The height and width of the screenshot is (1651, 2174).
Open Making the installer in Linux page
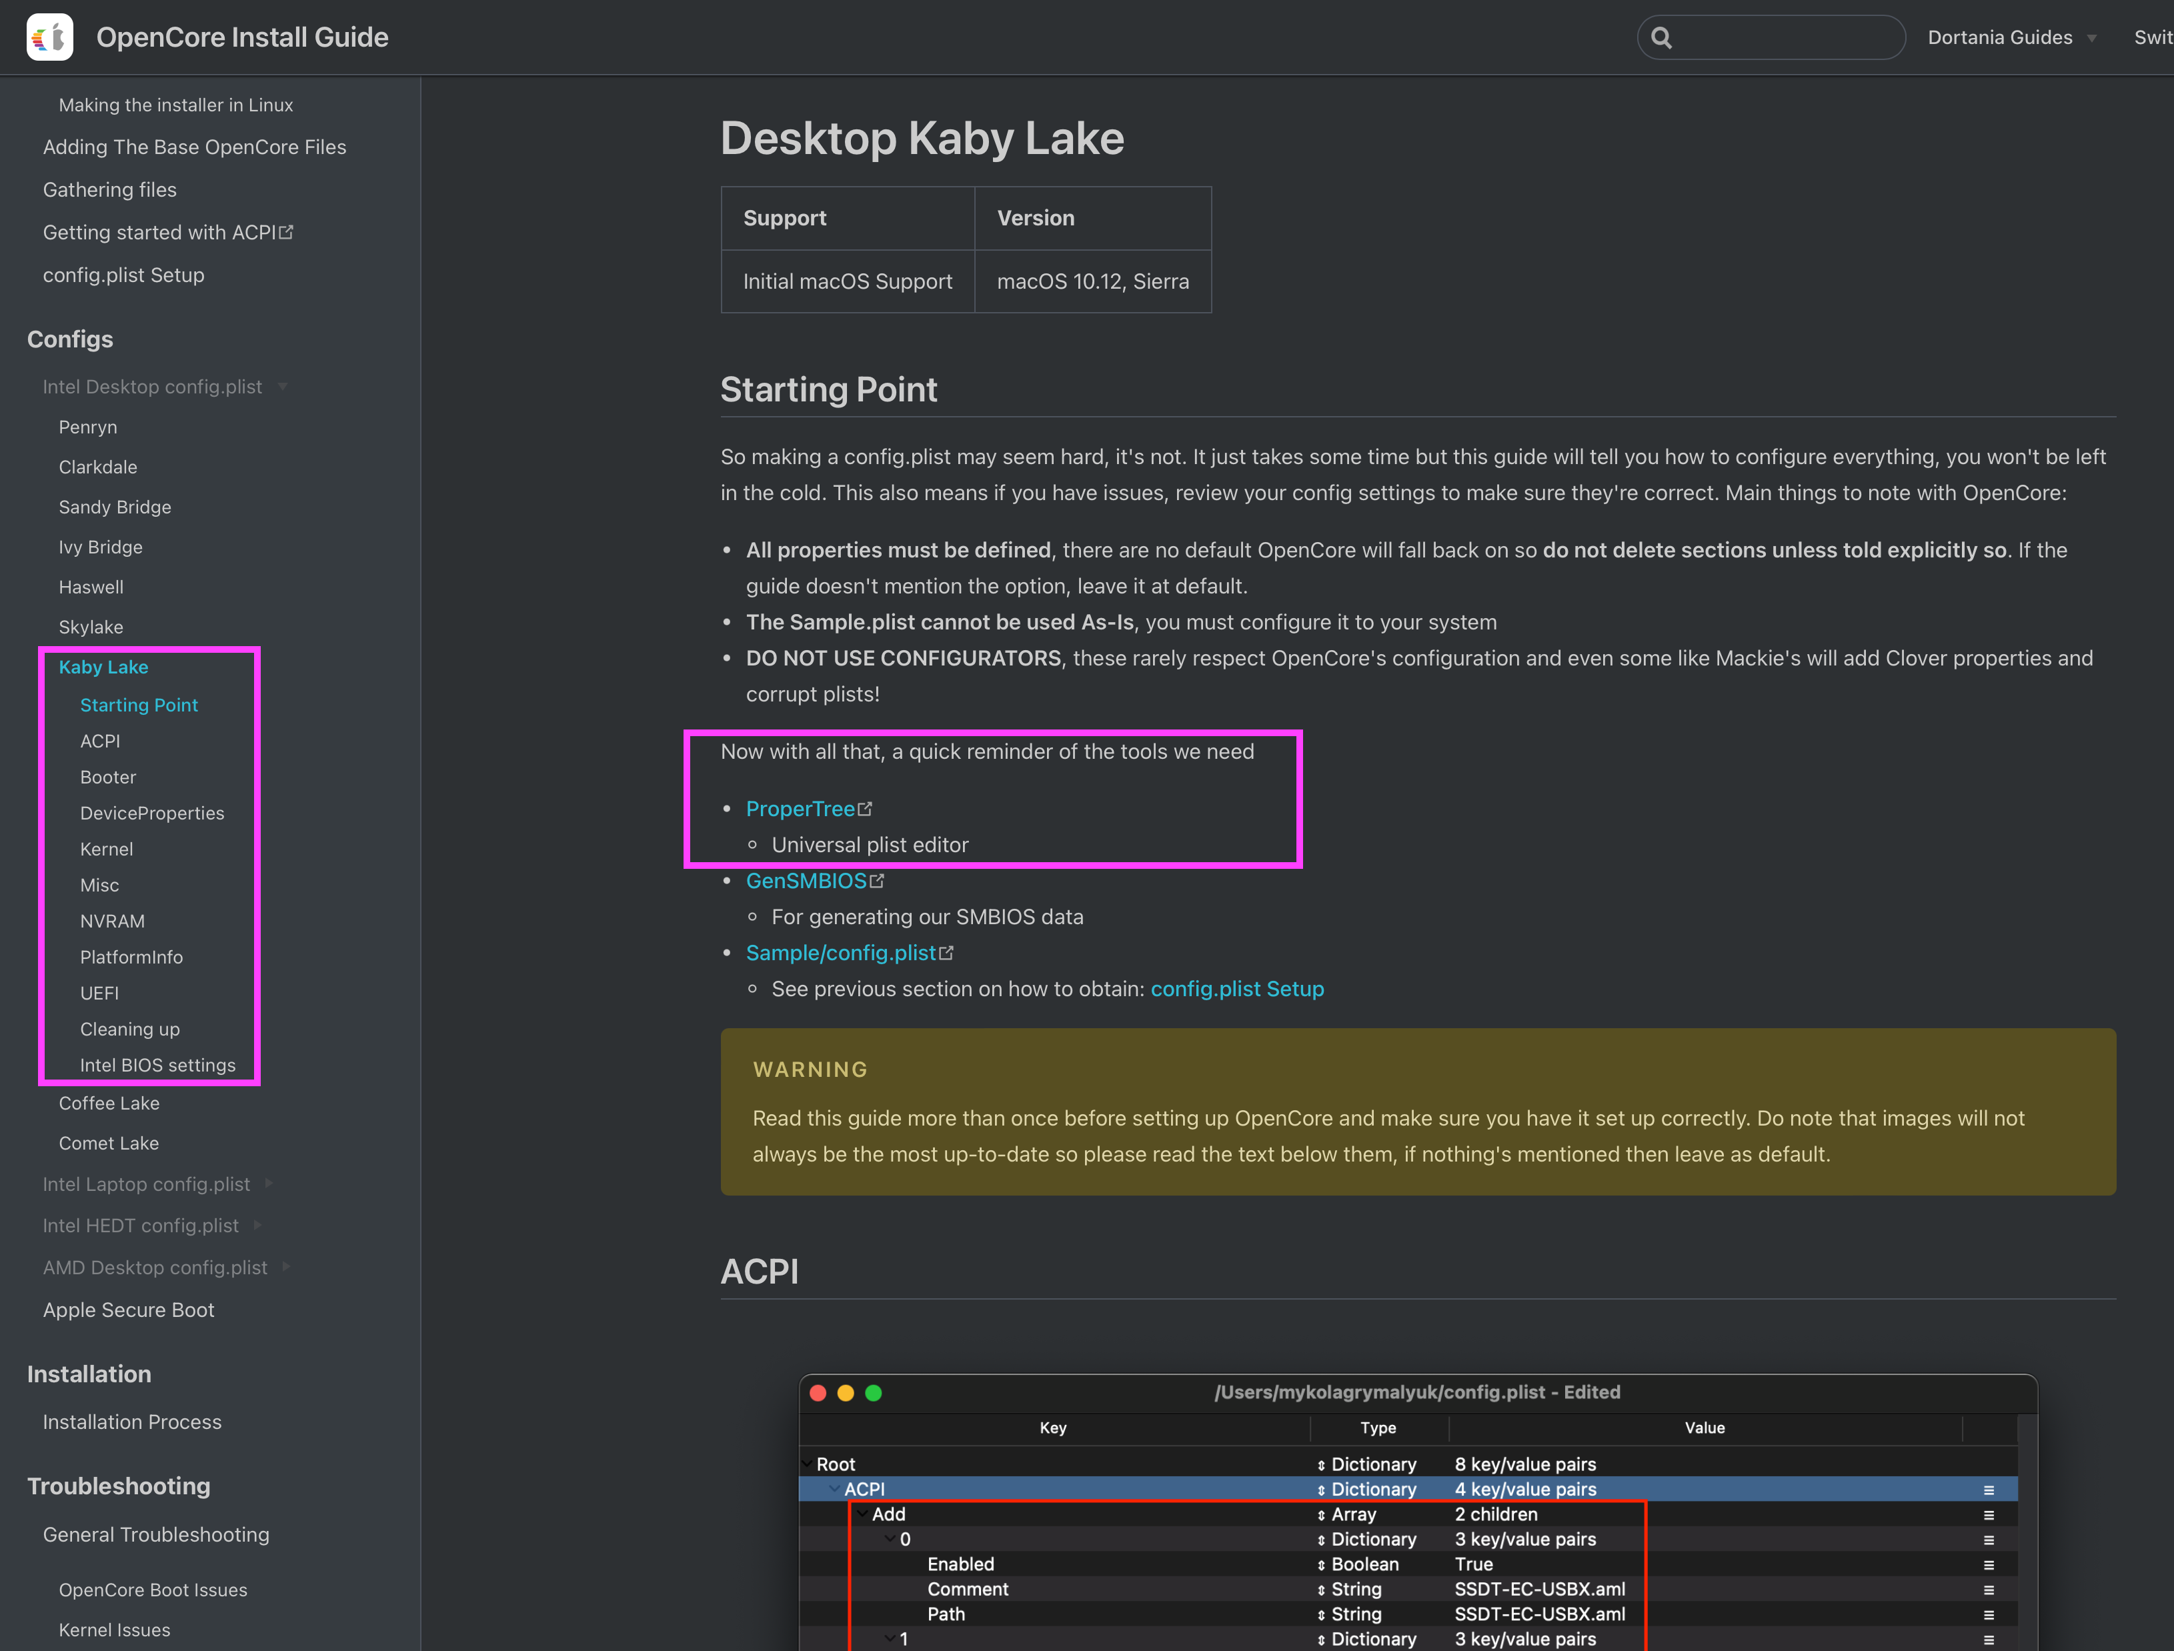tap(176, 105)
